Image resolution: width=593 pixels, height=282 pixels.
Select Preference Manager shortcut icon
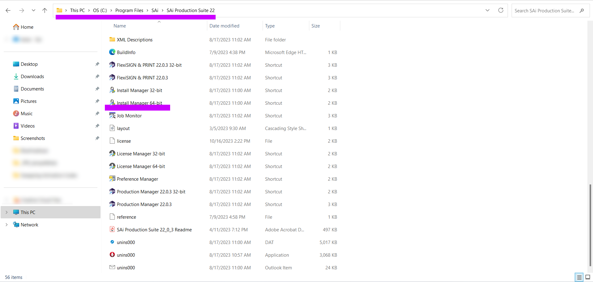[x=112, y=179]
